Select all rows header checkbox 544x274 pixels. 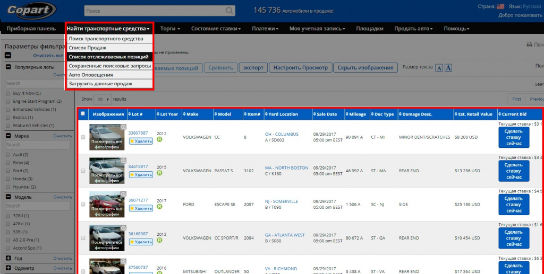point(82,113)
